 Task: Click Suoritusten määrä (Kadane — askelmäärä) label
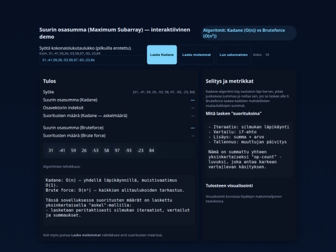85,116
